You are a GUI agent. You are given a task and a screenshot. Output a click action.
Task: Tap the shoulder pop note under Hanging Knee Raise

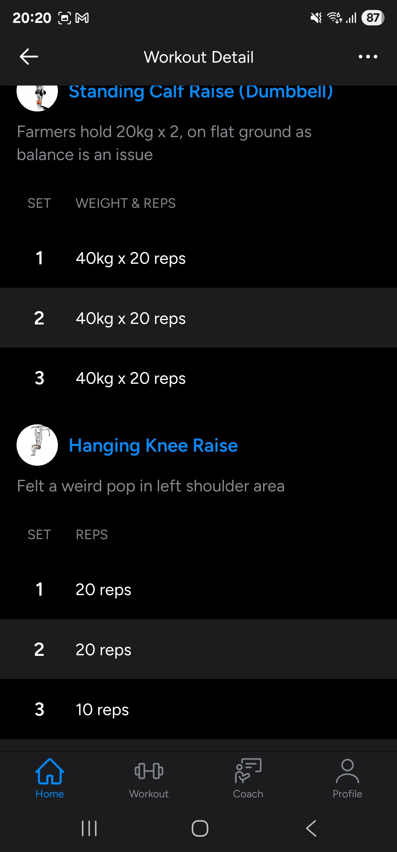coord(151,486)
